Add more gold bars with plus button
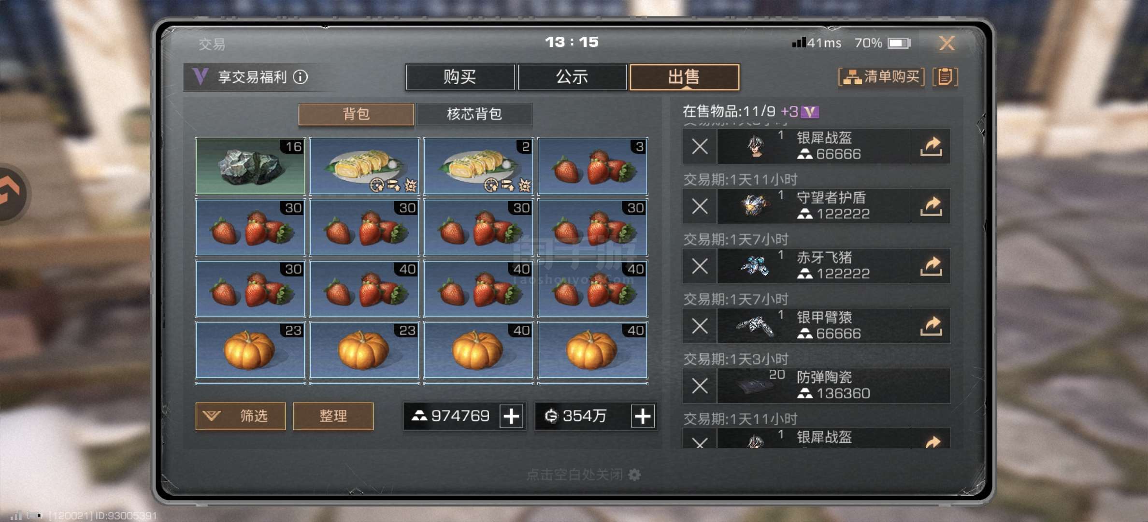The height and width of the screenshot is (522, 1148). pyautogui.click(x=512, y=416)
